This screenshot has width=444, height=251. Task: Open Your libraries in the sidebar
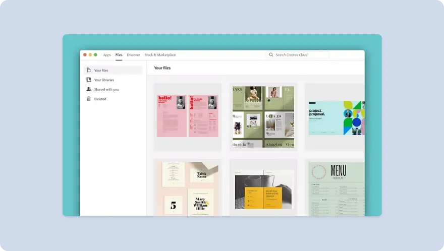[x=113, y=80]
